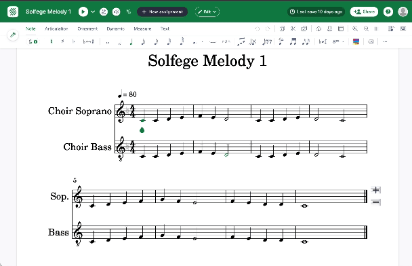Click the slur icon with beamed notes
The height and width of the screenshot is (266, 412).
(241, 41)
